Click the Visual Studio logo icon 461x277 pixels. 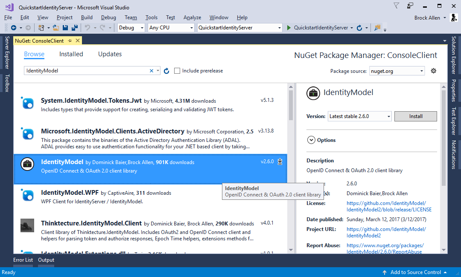click(9, 7)
